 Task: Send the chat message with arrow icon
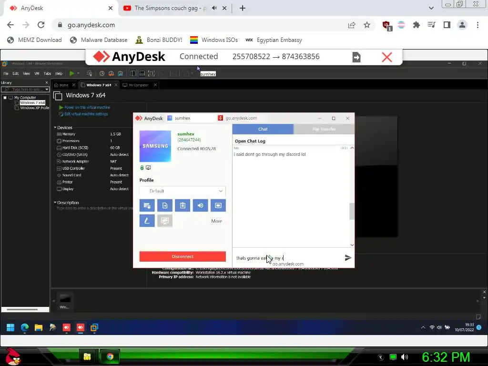348,258
